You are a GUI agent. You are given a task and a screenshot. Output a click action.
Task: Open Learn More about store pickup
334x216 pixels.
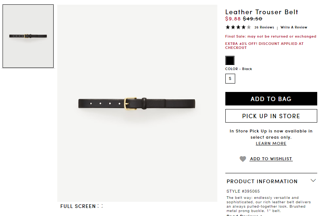coord(271,143)
